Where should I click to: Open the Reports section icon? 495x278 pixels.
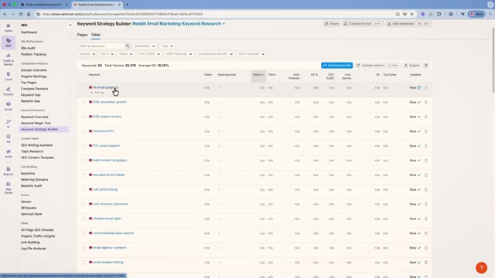(x=9, y=171)
